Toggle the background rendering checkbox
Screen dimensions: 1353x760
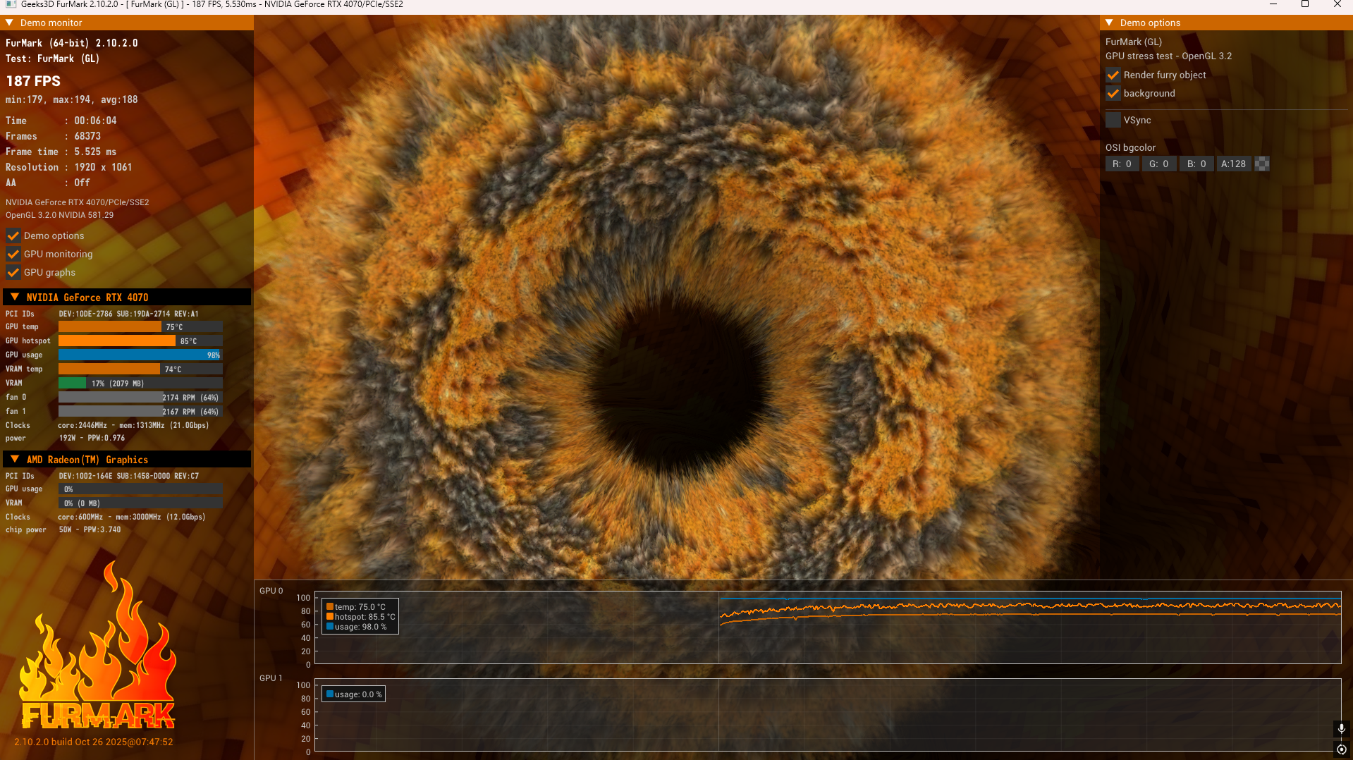click(1113, 93)
